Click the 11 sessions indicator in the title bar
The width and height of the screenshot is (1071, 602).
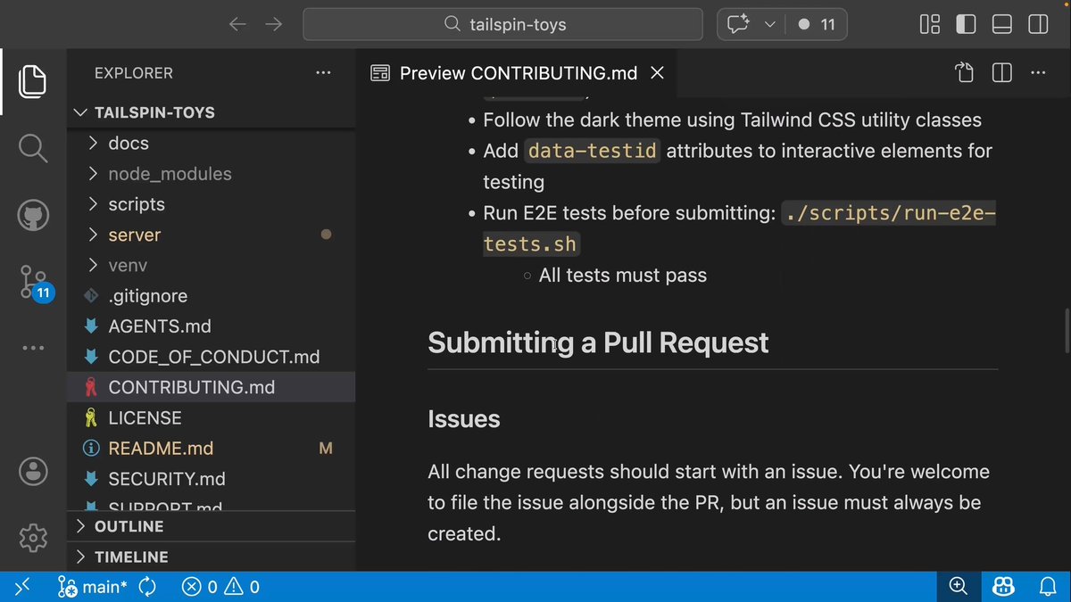pyautogui.click(x=817, y=25)
